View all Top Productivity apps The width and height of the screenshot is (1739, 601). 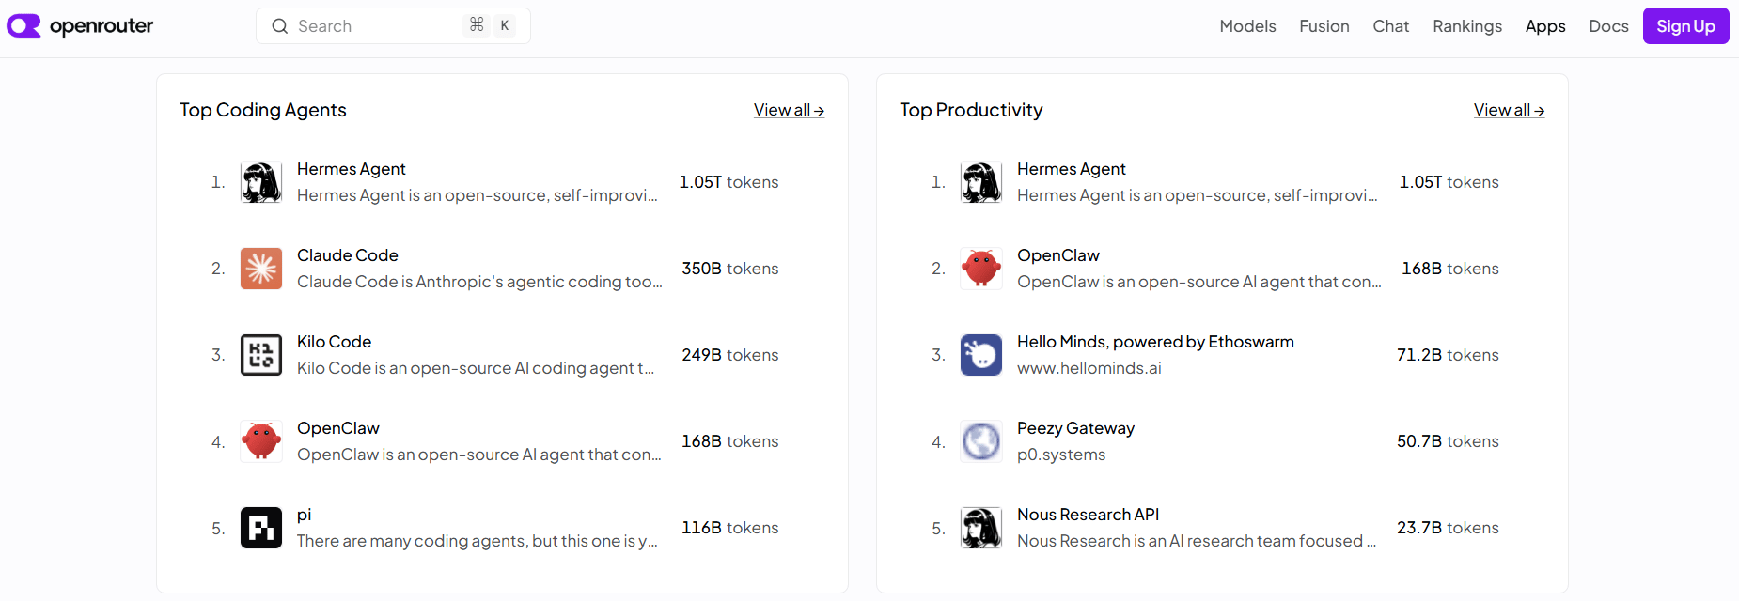1510,110
